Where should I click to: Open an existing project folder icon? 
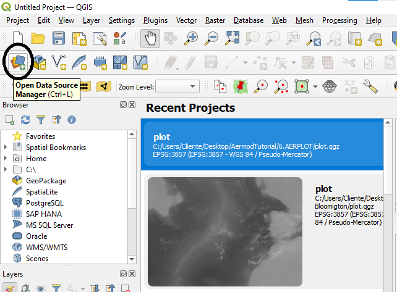click(x=38, y=38)
